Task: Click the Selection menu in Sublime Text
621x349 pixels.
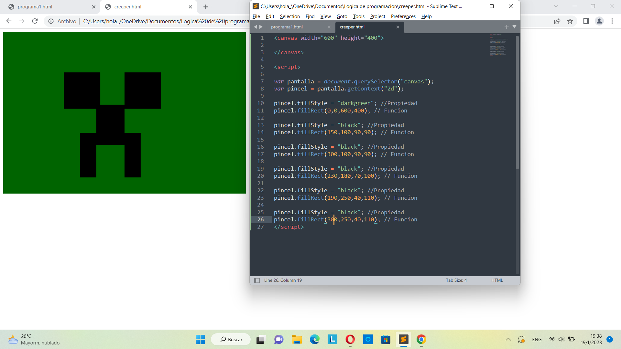Action: pyautogui.click(x=290, y=16)
